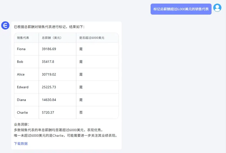Click the 39186.69 salary value

click(x=49, y=49)
